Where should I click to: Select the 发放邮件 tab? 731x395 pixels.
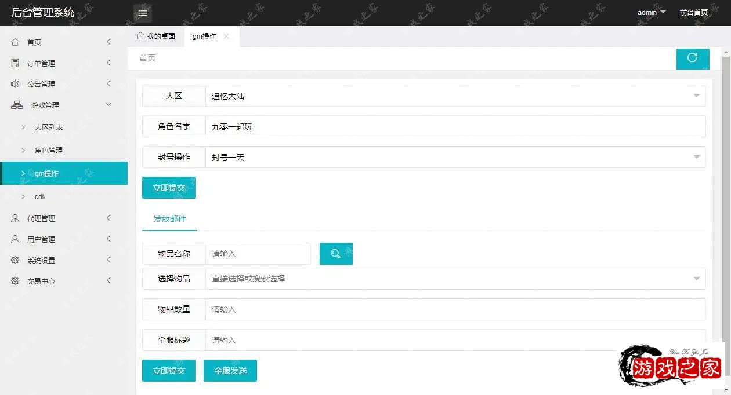point(169,220)
